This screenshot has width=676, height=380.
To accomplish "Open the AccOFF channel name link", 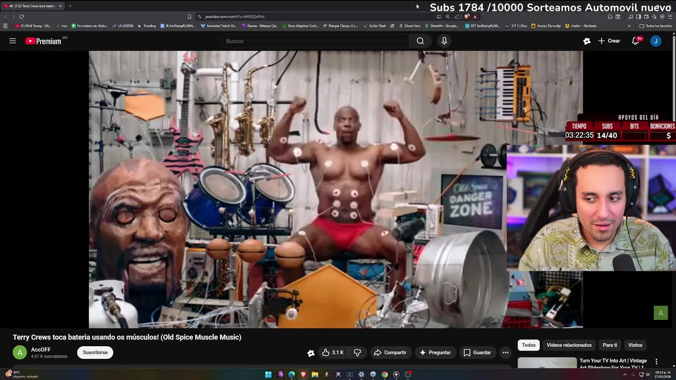I will tap(41, 349).
